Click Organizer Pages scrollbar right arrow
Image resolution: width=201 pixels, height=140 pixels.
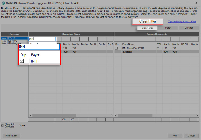click(x=112, y=115)
